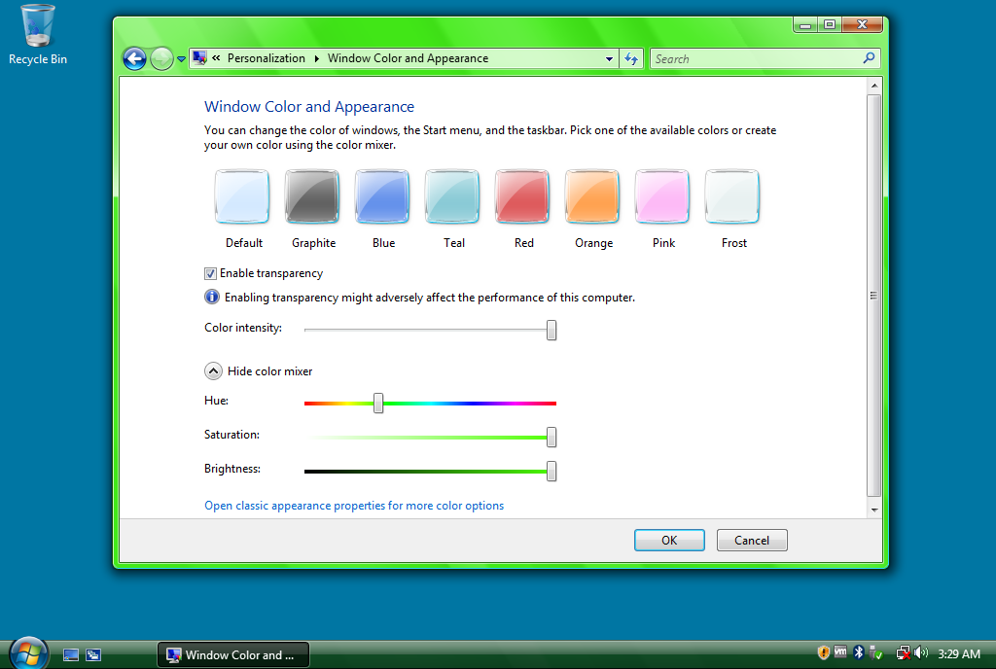Click the 'Color intensity:' label
The height and width of the screenshot is (669, 996).
[x=243, y=328]
